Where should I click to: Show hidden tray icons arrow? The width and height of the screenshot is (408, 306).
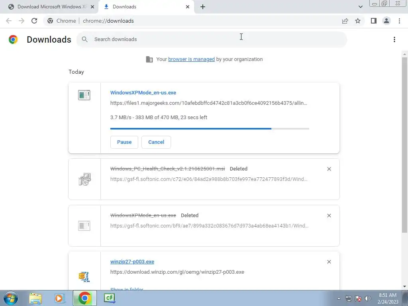click(x=339, y=298)
